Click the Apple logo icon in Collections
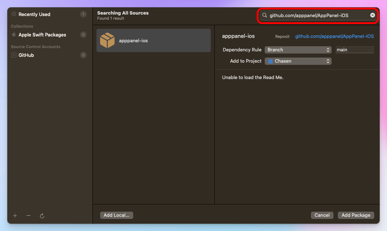The image size is (387, 231). [x=14, y=35]
